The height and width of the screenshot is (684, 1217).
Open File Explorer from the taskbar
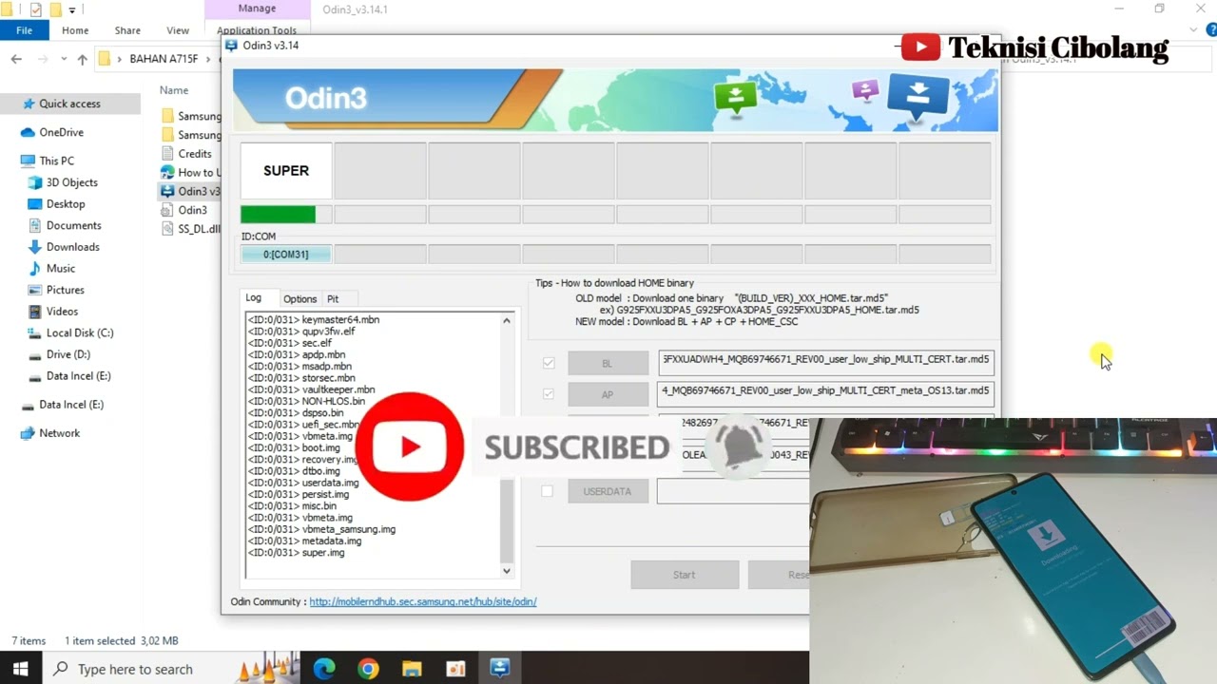pyautogui.click(x=412, y=669)
